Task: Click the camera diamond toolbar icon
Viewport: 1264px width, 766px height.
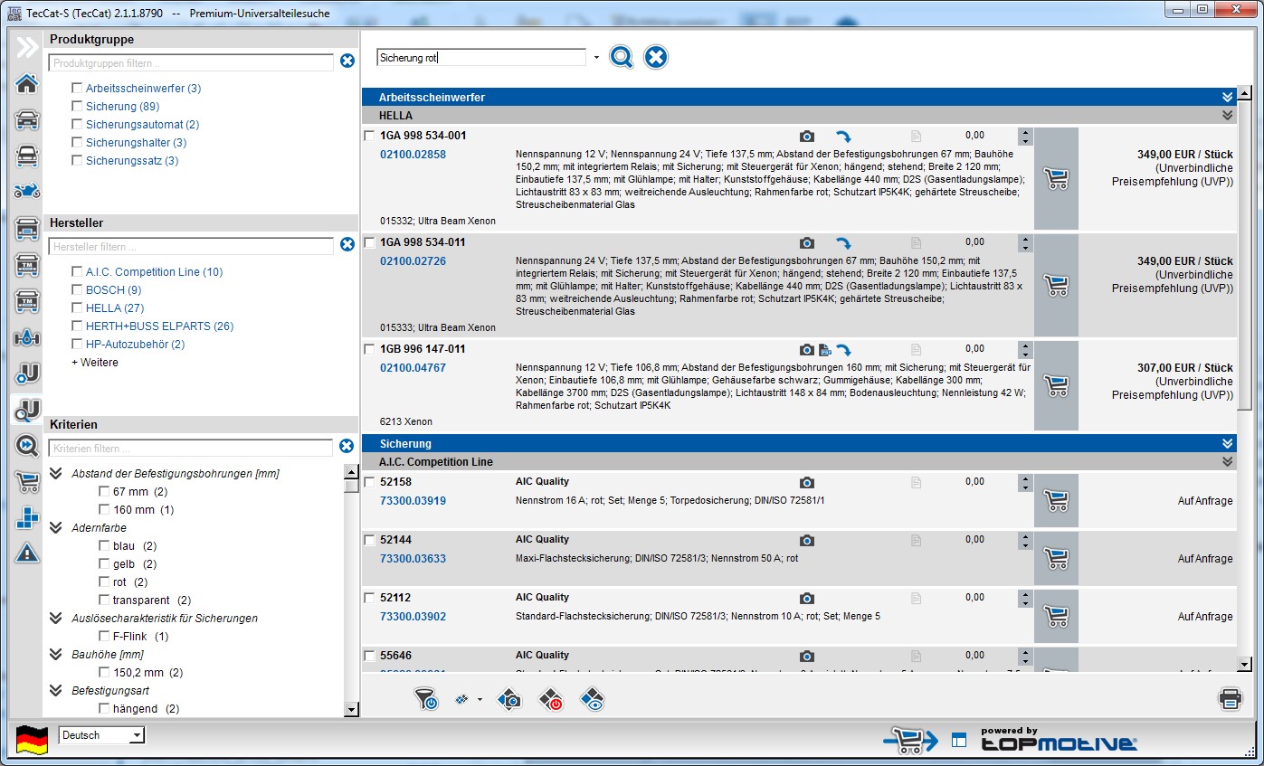Action: point(510,699)
